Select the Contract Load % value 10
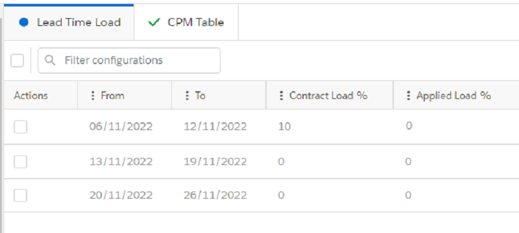 coord(284,126)
